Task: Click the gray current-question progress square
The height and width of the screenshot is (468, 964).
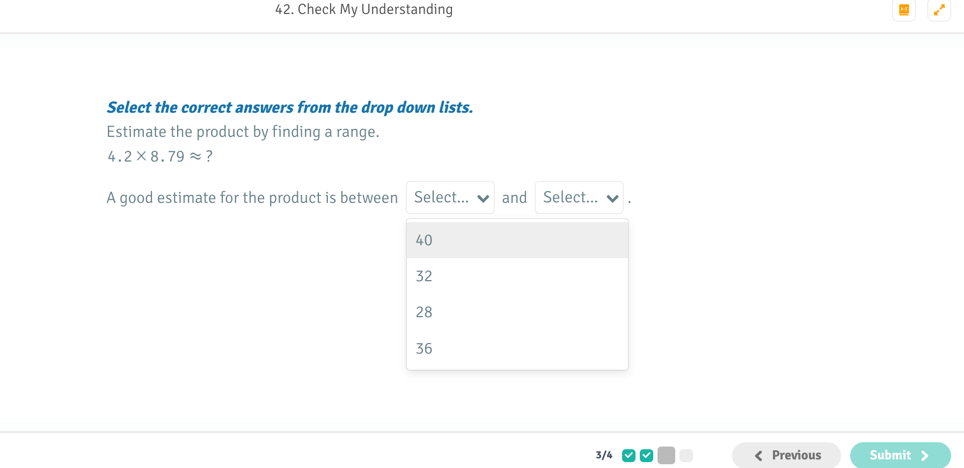Action: 666,455
